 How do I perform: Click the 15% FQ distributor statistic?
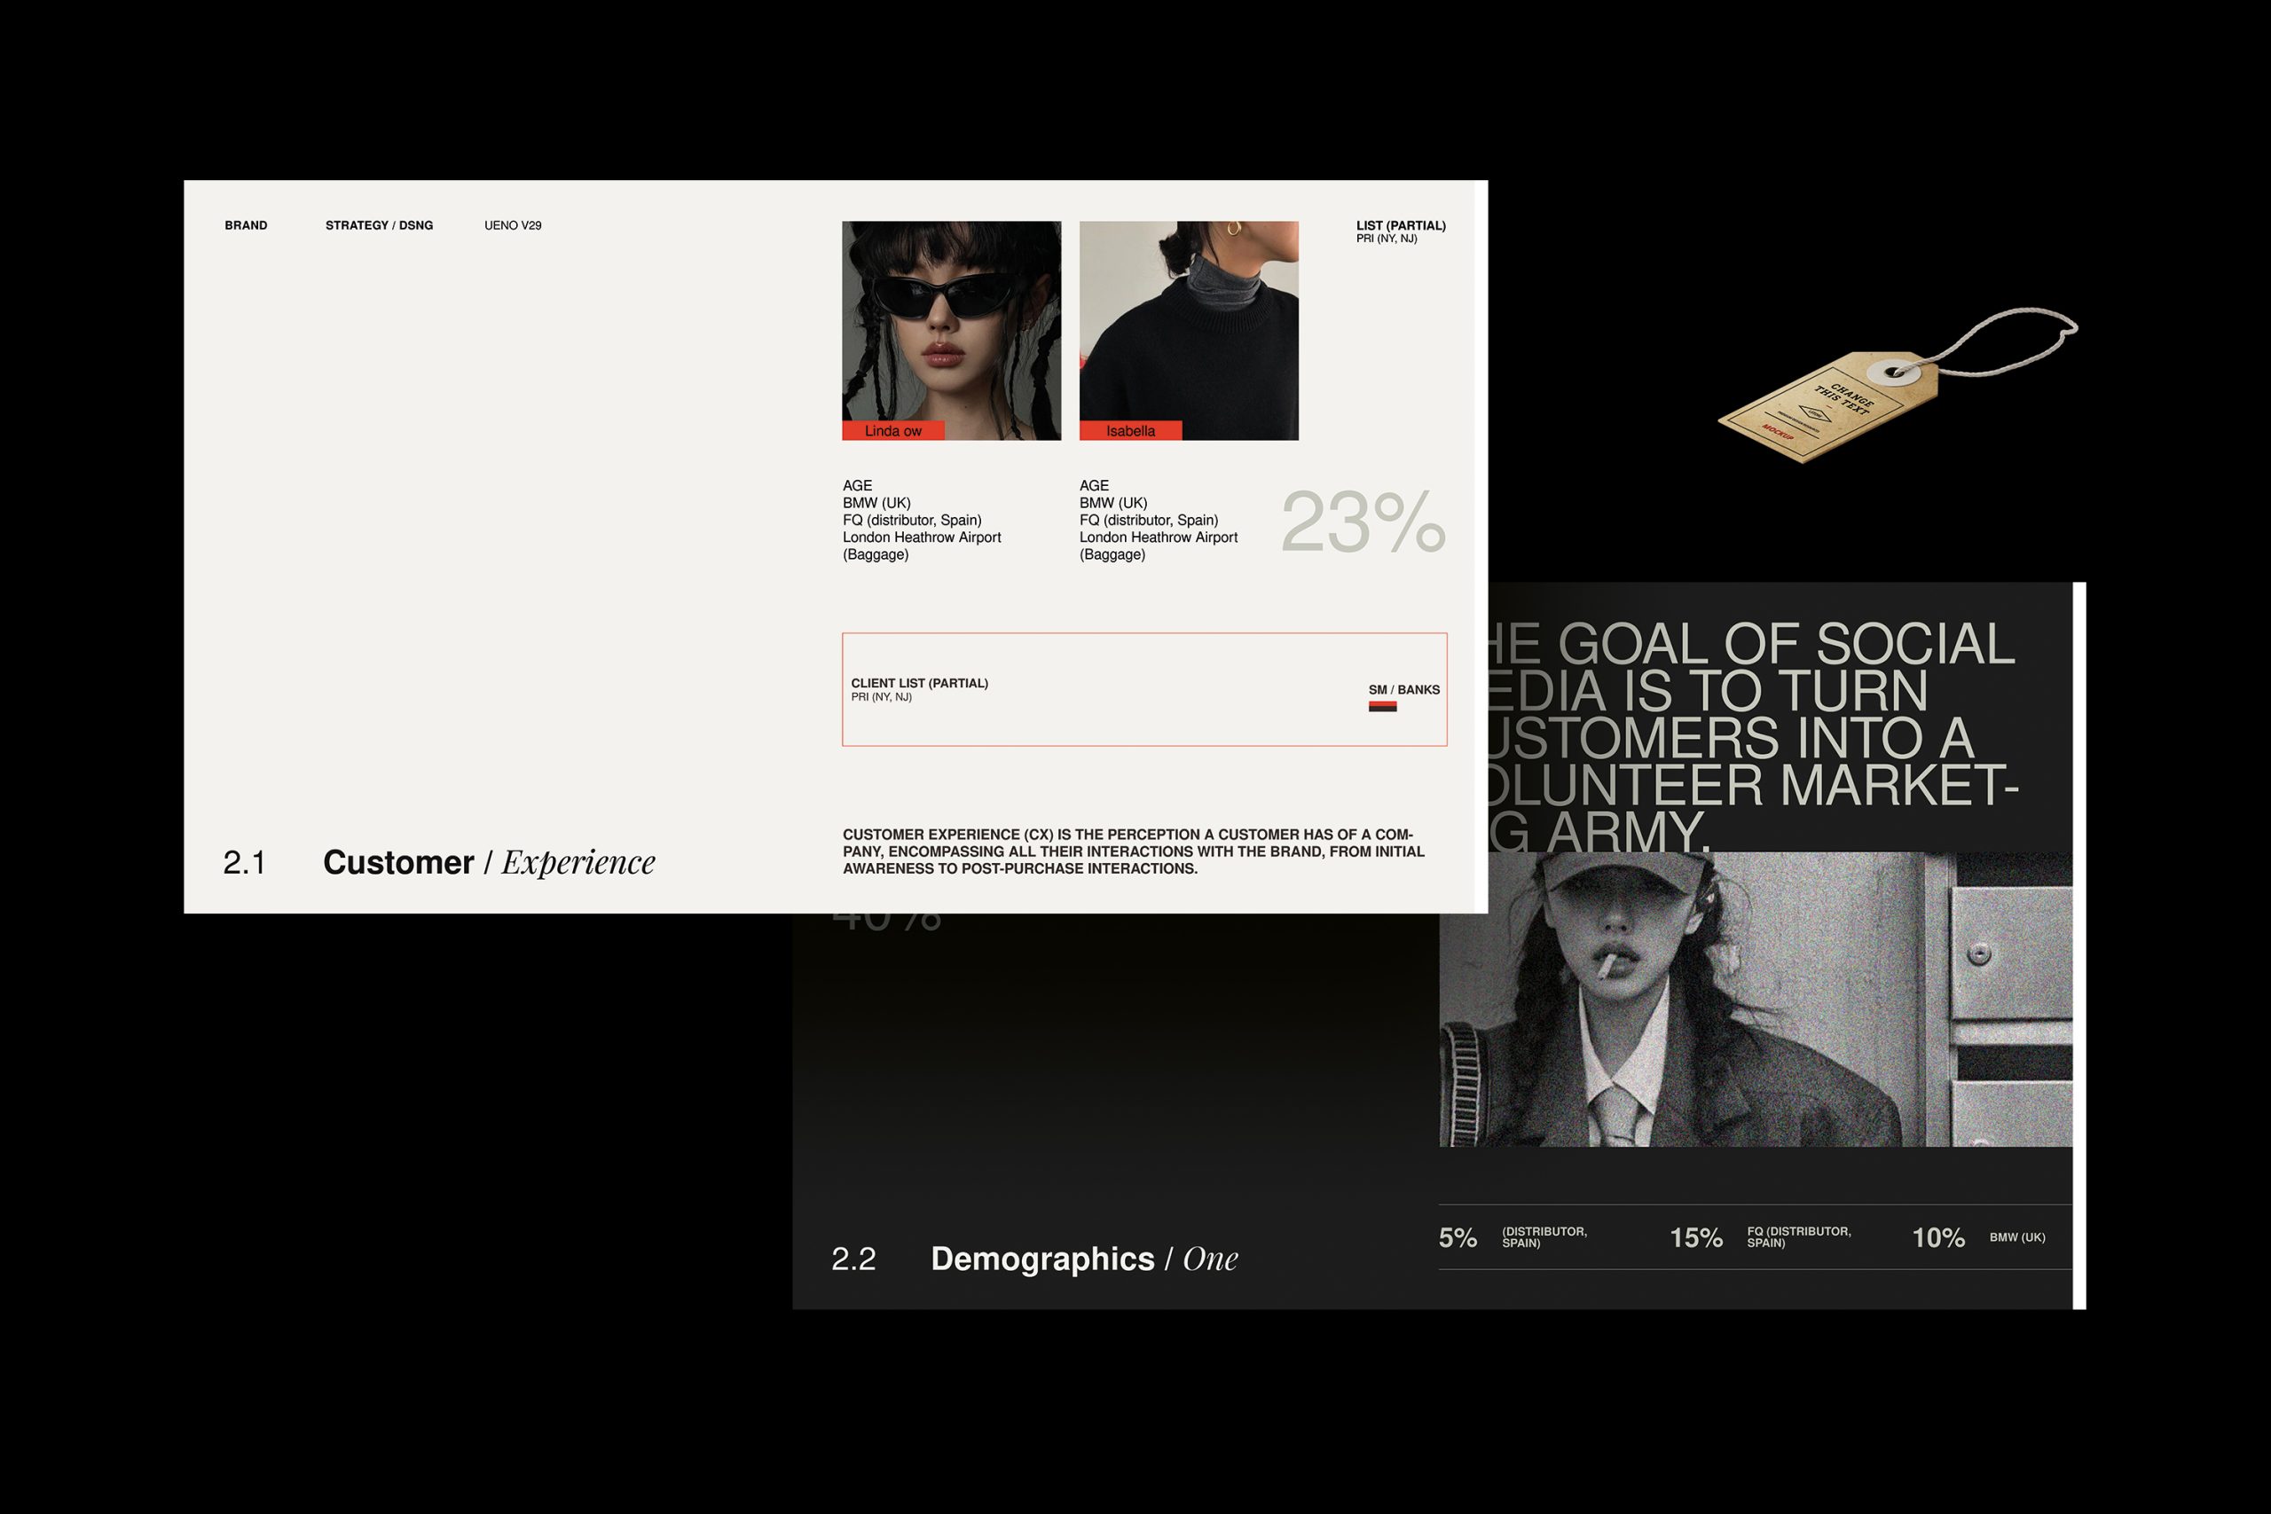pos(1695,1238)
